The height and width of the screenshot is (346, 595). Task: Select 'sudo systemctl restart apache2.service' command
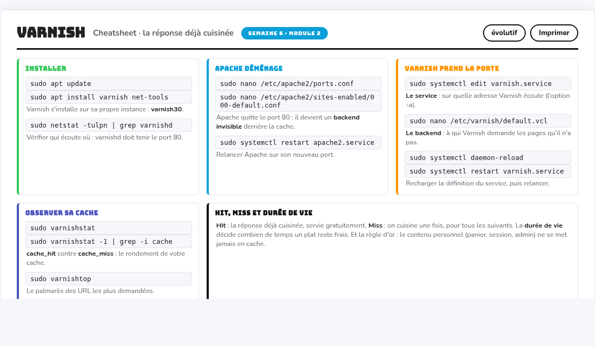[x=298, y=143]
